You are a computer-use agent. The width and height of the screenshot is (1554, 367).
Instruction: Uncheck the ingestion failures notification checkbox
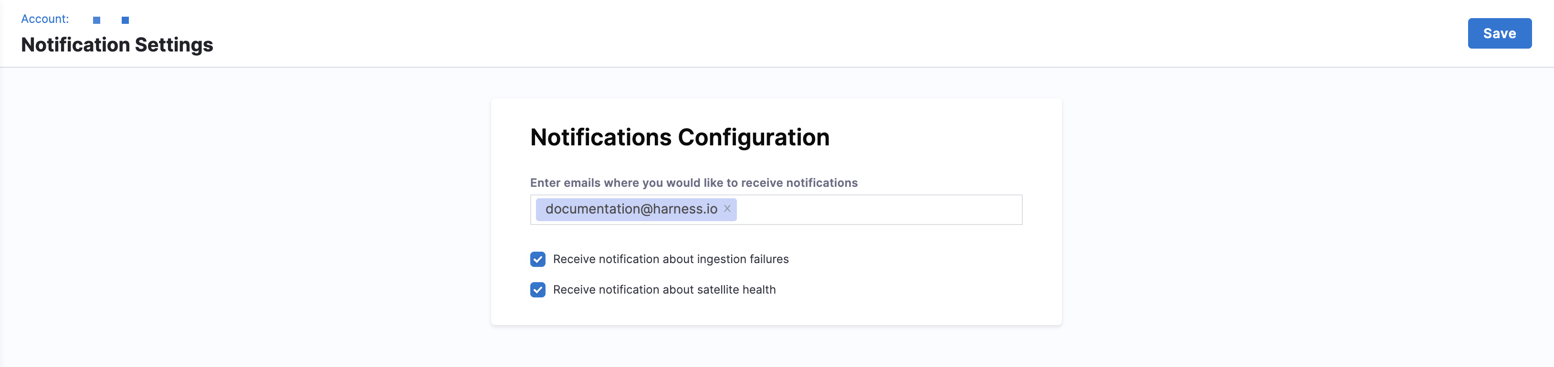tap(537, 259)
